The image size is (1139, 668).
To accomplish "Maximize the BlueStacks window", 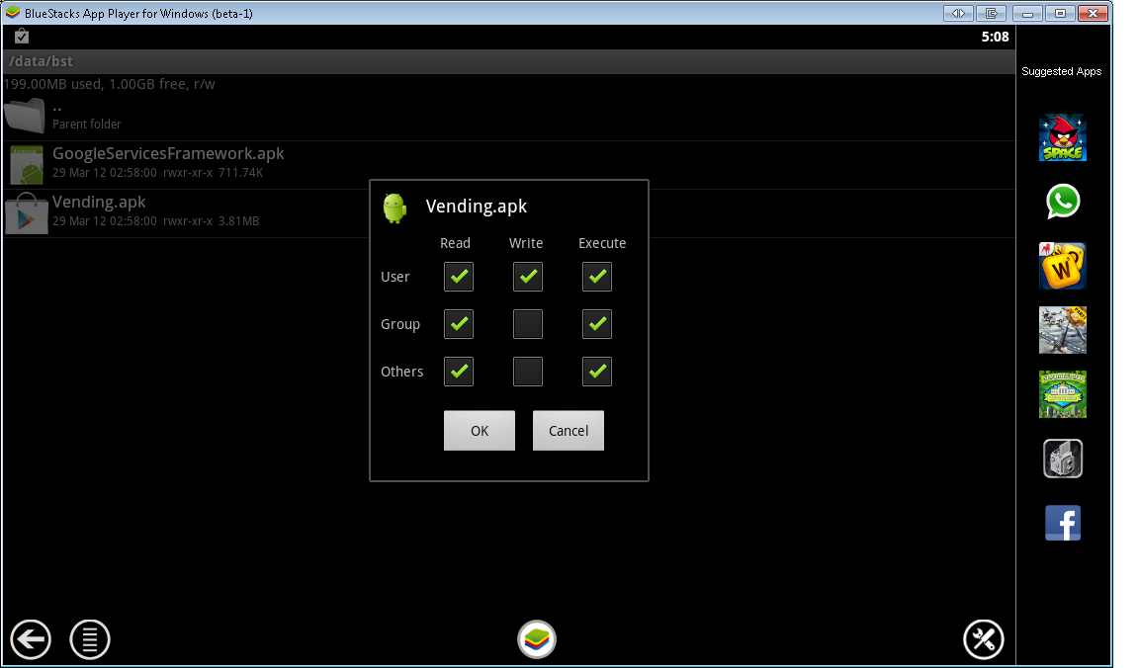I will point(1061,13).
